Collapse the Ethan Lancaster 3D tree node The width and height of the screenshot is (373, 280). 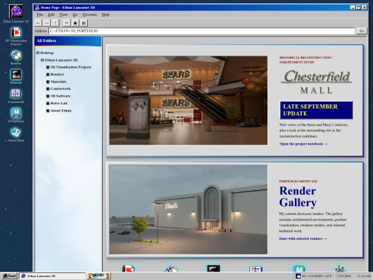coord(42,60)
